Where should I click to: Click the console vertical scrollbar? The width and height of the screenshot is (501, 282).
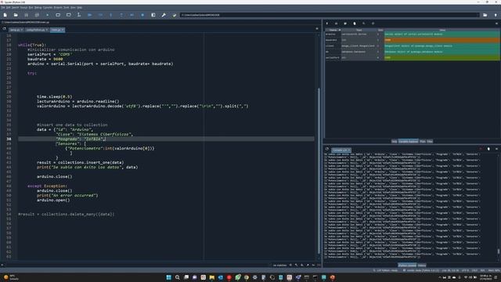498,251
